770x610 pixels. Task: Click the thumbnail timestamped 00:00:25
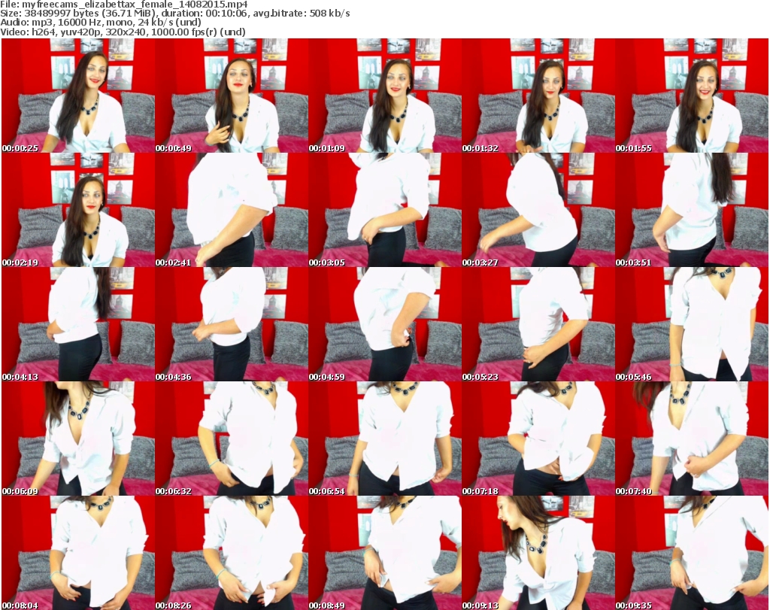point(78,96)
